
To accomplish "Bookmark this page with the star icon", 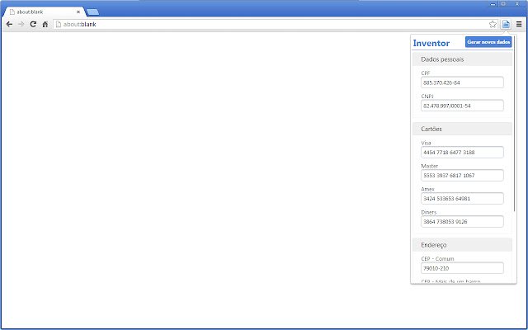I will [x=493, y=24].
